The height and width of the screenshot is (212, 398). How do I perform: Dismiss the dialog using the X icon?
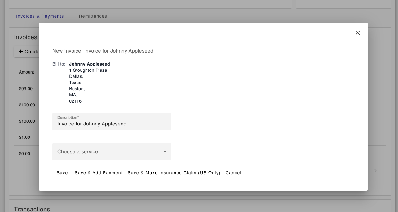[357, 33]
